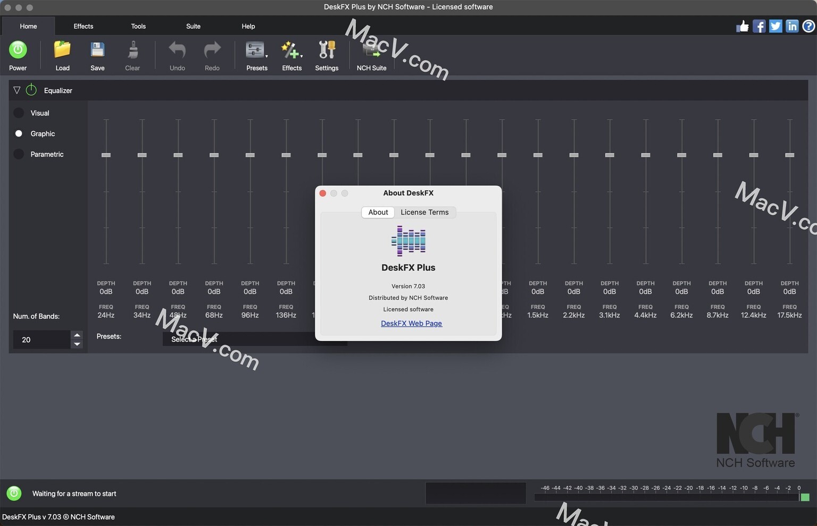
Task: Click the status bar green power button
Action: 14,493
